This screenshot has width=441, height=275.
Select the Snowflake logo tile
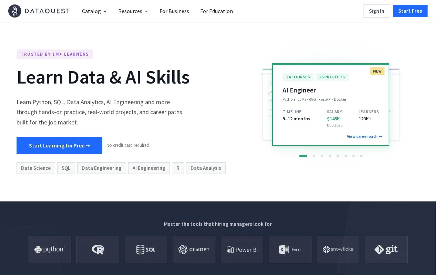coord(338,250)
